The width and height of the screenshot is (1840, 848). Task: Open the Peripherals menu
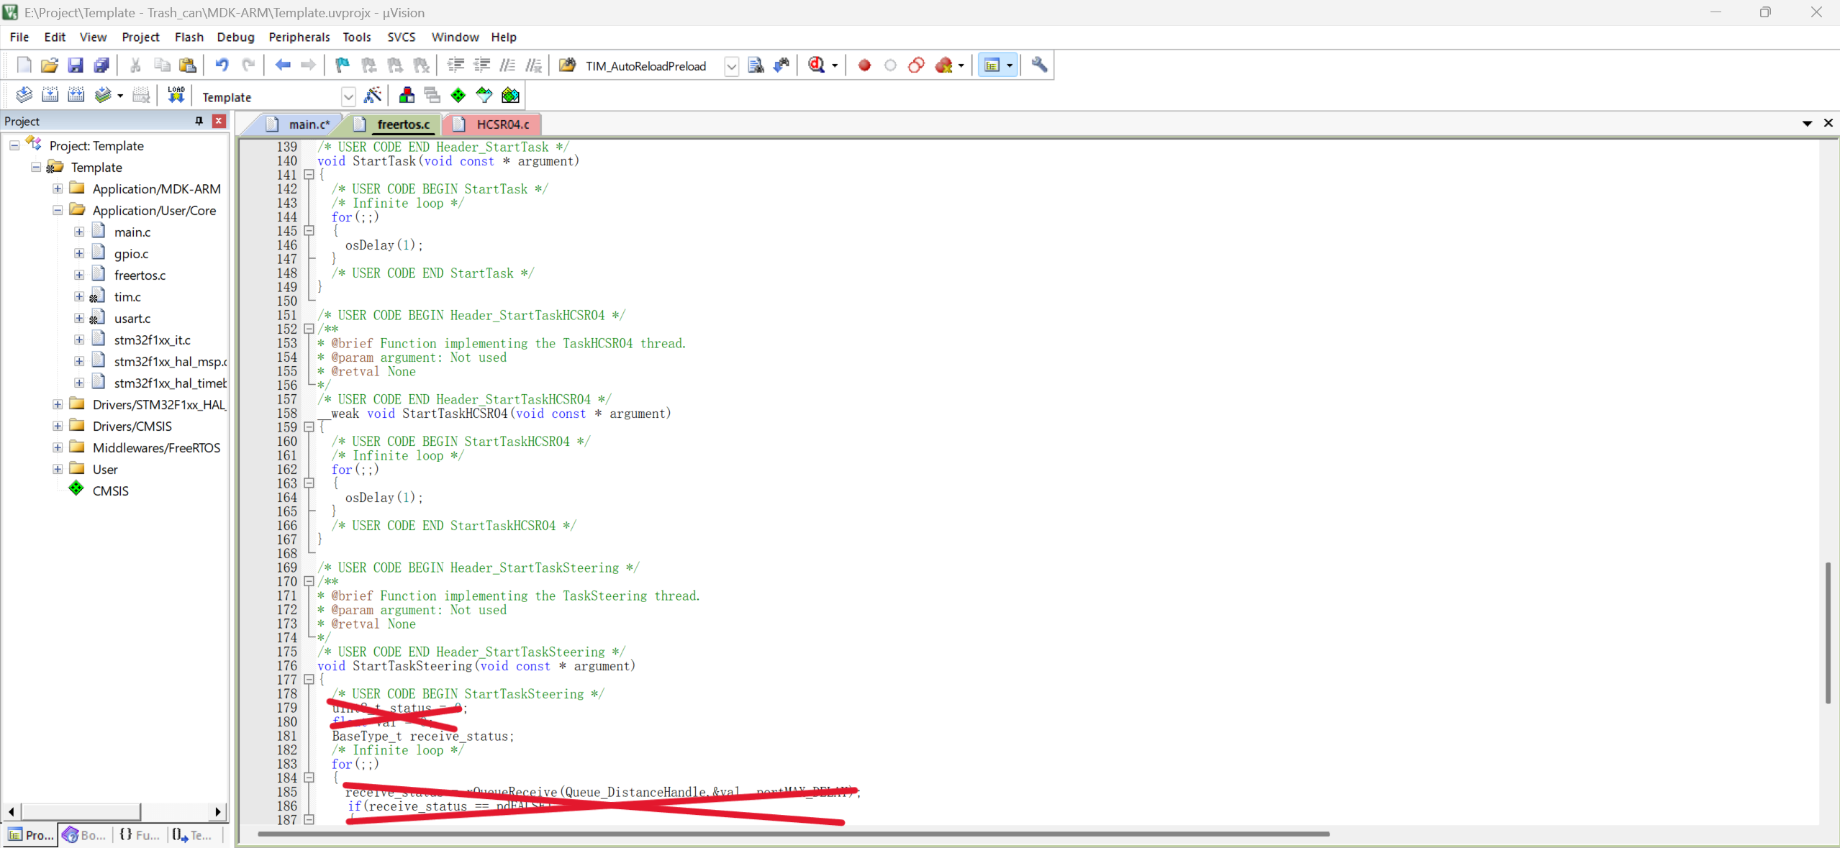299,37
